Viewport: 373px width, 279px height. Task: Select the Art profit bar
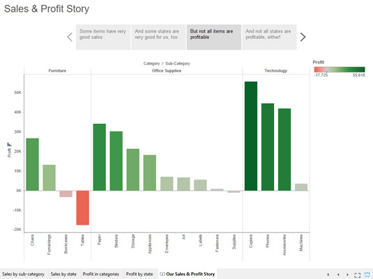[183, 184]
